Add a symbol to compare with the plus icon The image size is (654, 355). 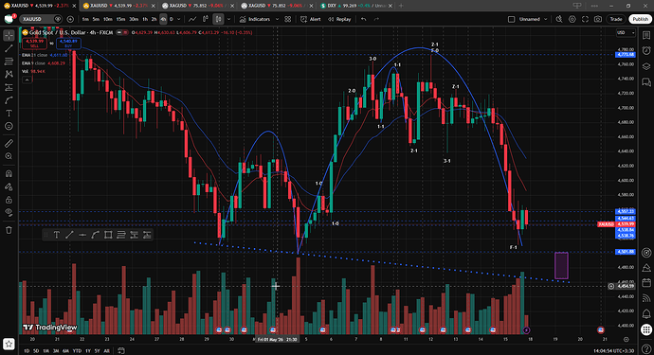coord(70,19)
